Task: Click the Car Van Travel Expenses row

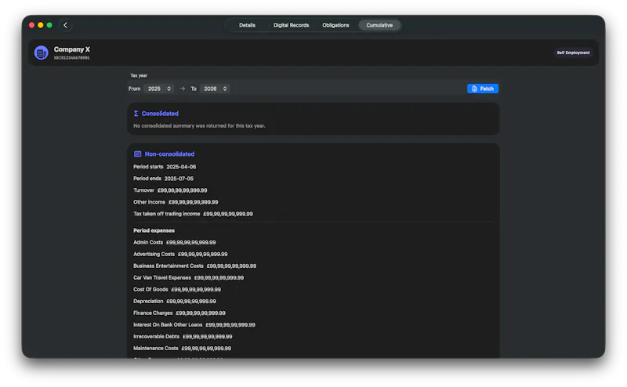Action: tap(188, 277)
